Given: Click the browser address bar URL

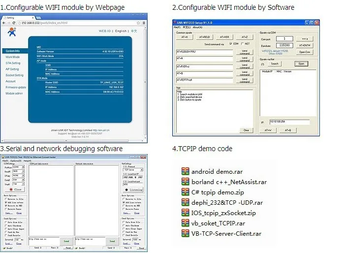Looking at the screenshot, I should pos(44,23).
